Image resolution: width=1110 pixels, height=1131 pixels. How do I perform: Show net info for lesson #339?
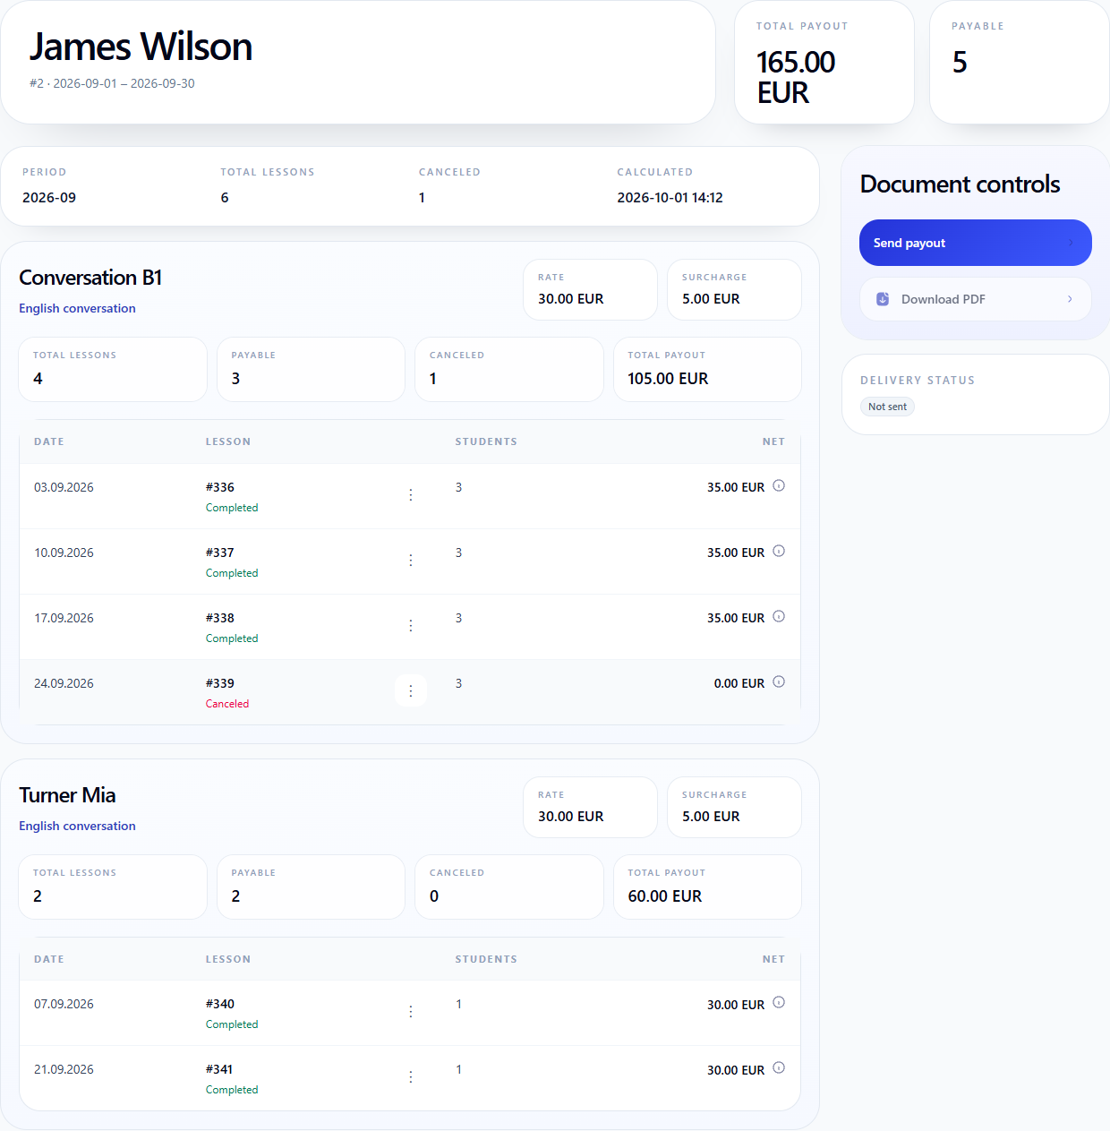coord(779,682)
